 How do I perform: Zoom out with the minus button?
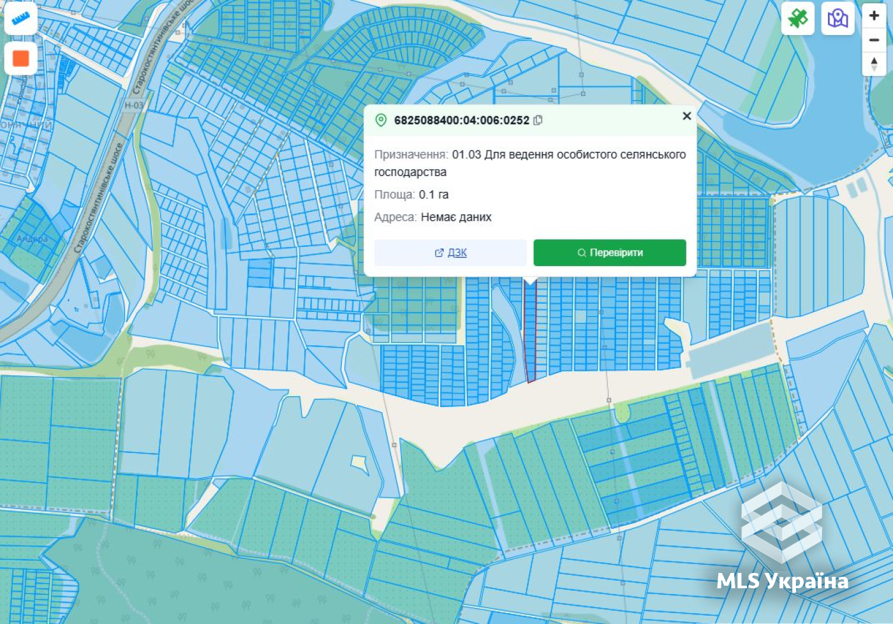click(874, 40)
